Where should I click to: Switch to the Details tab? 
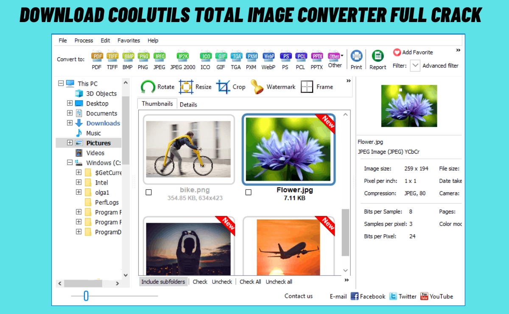[188, 104]
